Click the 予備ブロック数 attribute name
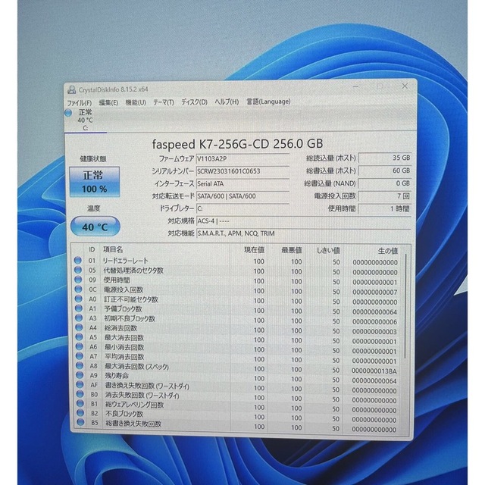 123,308
